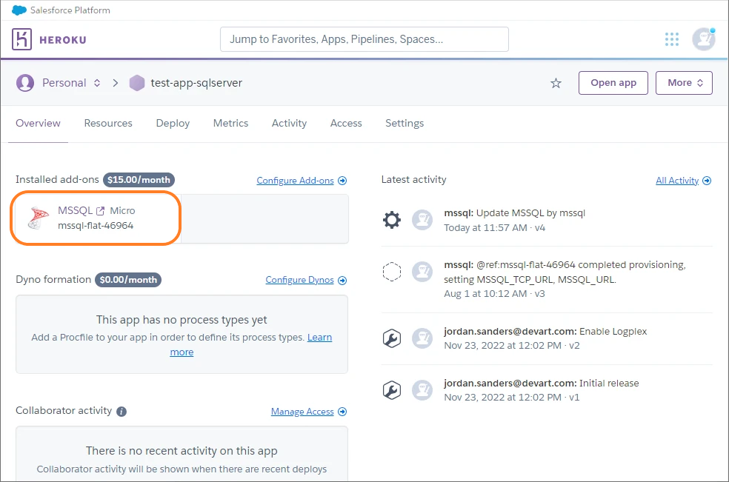Click the Heroku logo icon
The image size is (729, 482).
21,39
